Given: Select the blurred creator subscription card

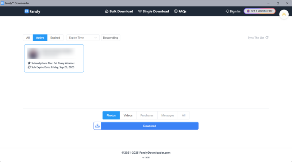Looking at the screenshot, I should coord(54,58).
